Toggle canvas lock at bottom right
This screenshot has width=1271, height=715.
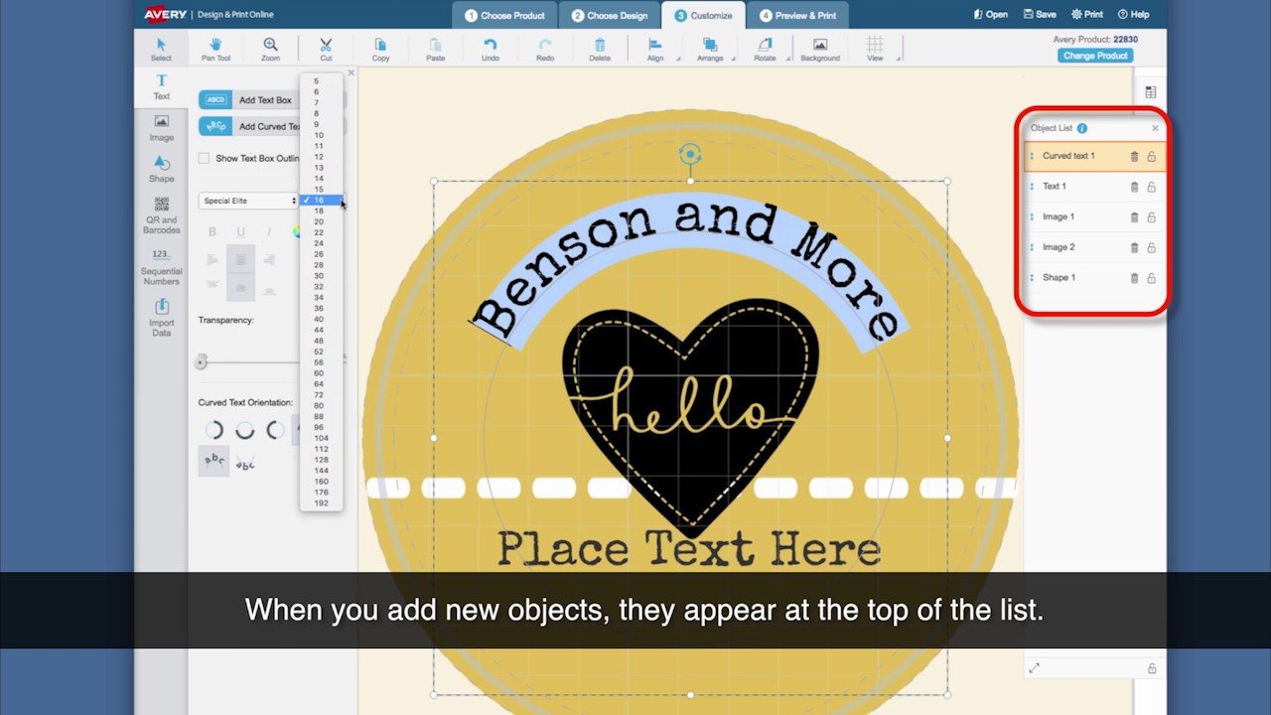coord(1152,668)
